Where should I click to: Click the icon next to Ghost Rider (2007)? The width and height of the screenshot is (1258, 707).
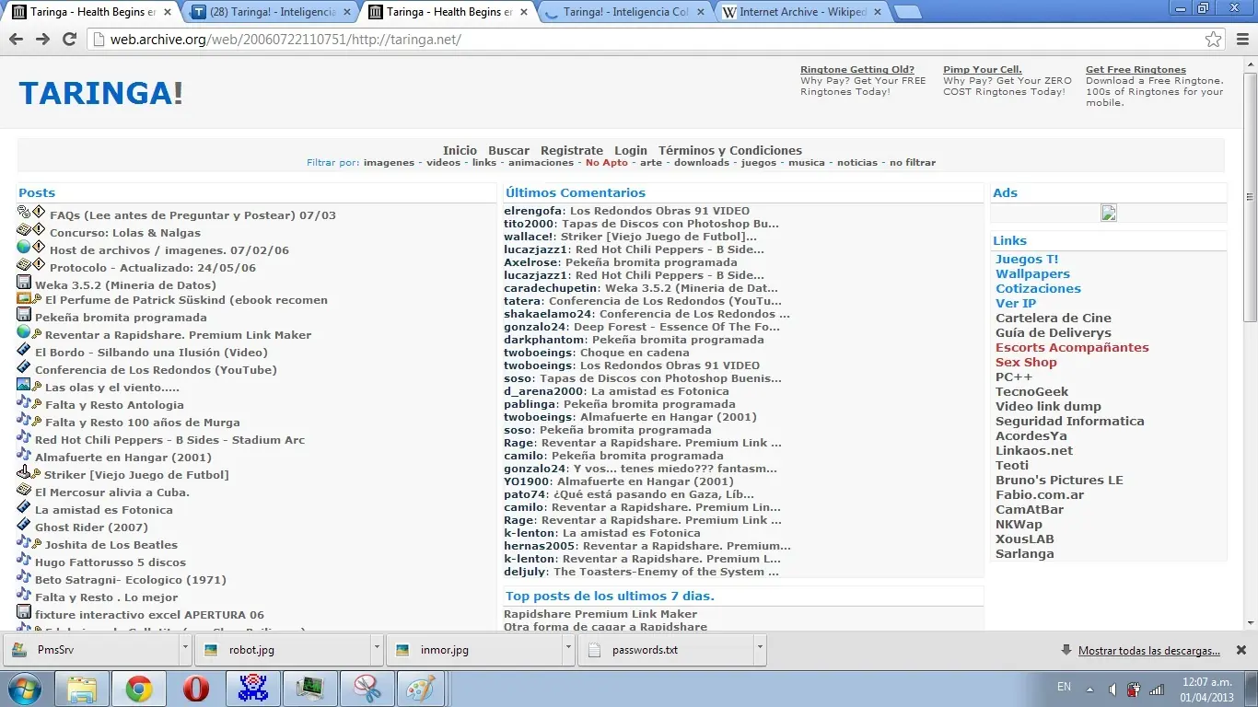click(x=24, y=525)
